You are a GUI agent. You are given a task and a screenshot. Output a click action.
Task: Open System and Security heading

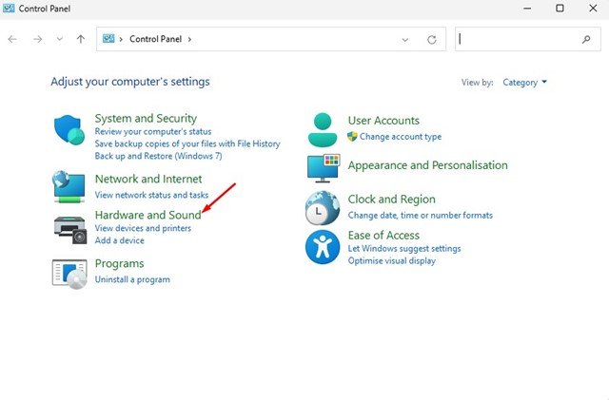[x=146, y=118]
